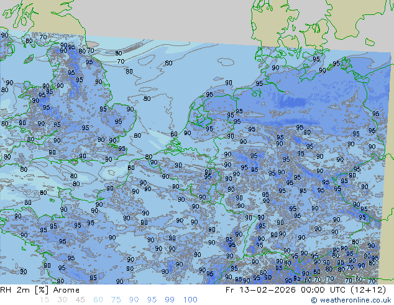Select the 95 value in the bottom legend scale

[152, 300]
